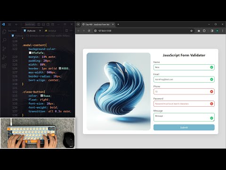This screenshot has width=226, height=170.
Task: Open the Chrome extensions puzzle icon
Action: coord(204,31)
